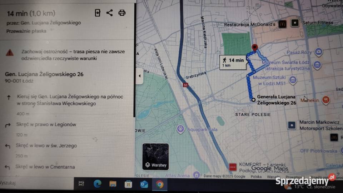Click road 91 shield on map
This screenshot has width=343, height=193.
pos(185,85)
